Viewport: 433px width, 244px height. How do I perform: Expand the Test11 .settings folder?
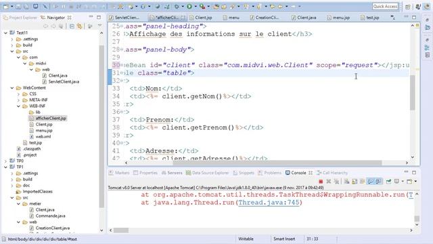(x=12, y=39)
